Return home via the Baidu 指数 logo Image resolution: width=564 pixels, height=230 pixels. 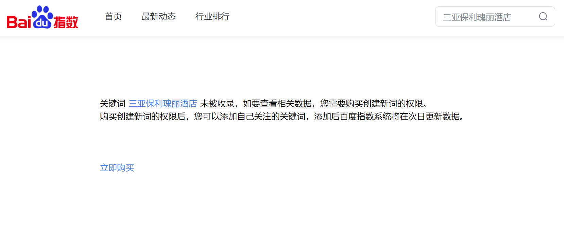tap(42, 17)
